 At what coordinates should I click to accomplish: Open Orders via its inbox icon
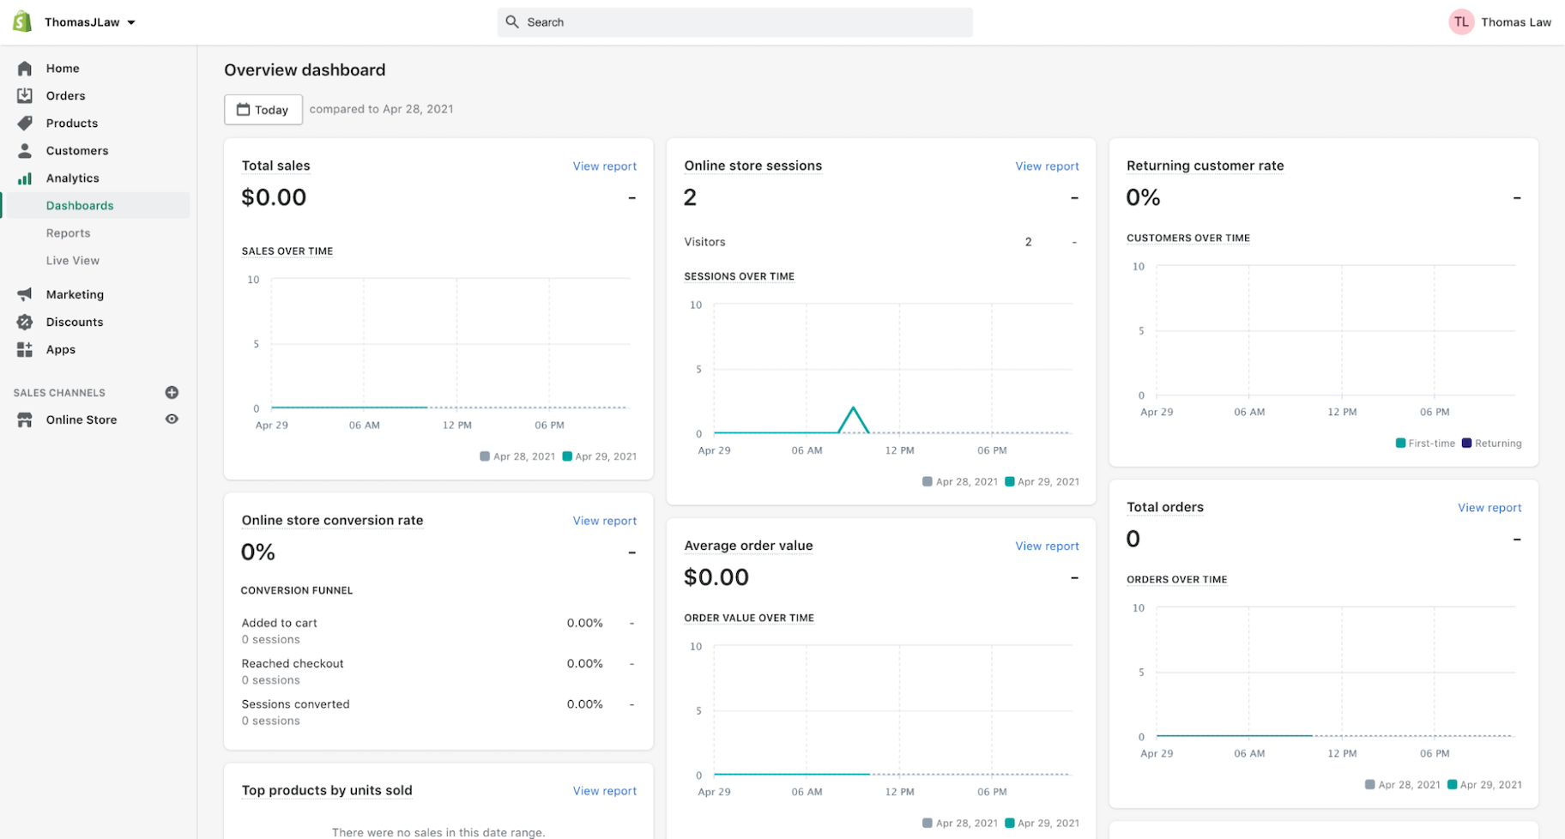[x=25, y=96]
